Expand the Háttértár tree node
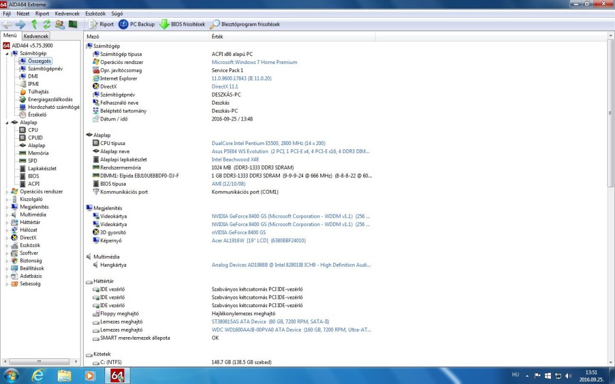The width and height of the screenshot is (615, 384). [x=7, y=222]
